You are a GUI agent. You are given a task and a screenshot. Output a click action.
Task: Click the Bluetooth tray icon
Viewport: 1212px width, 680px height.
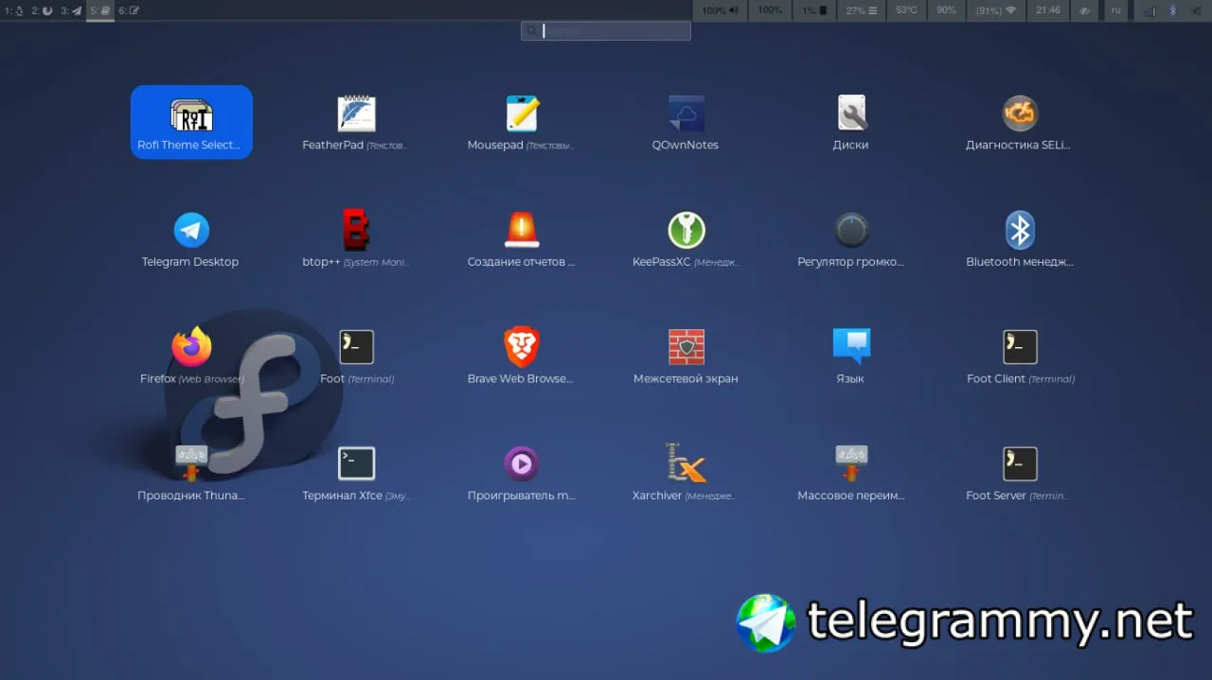tap(1172, 11)
